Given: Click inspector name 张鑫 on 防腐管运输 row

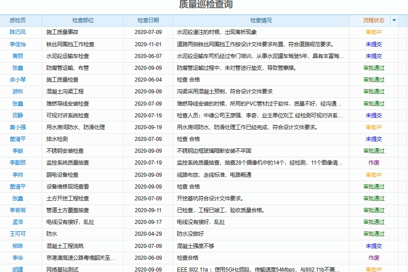Looking at the screenshot, I should point(17,68).
